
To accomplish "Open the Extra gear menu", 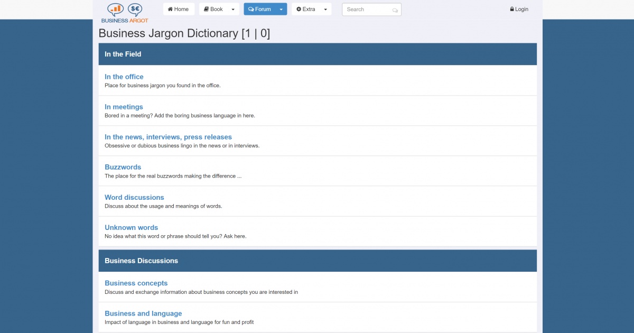I will pos(306,9).
